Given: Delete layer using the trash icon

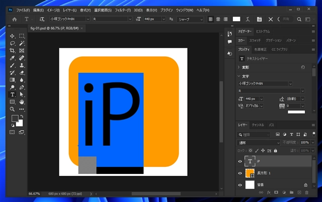Looking at the screenshot, I should tap(306, 192).
